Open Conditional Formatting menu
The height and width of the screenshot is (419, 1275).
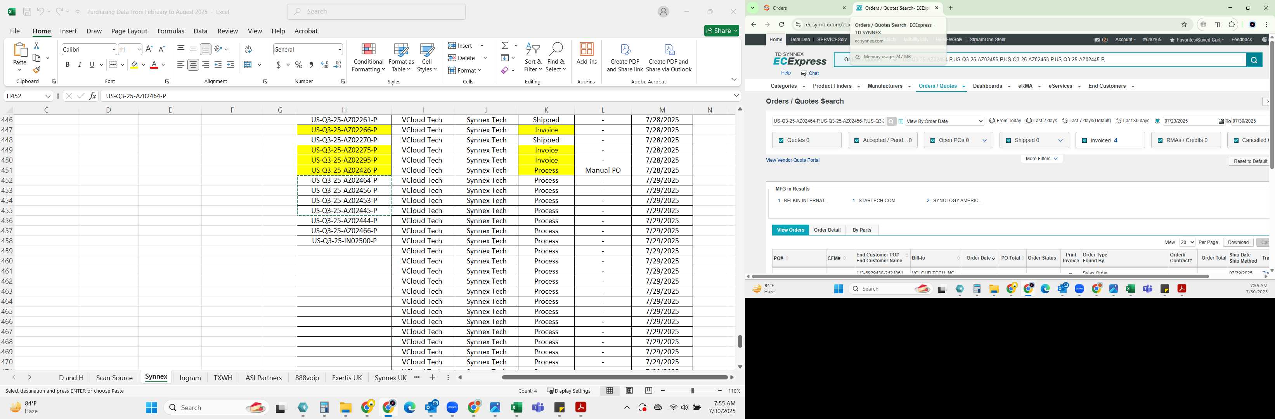click(x=368, y=57)
